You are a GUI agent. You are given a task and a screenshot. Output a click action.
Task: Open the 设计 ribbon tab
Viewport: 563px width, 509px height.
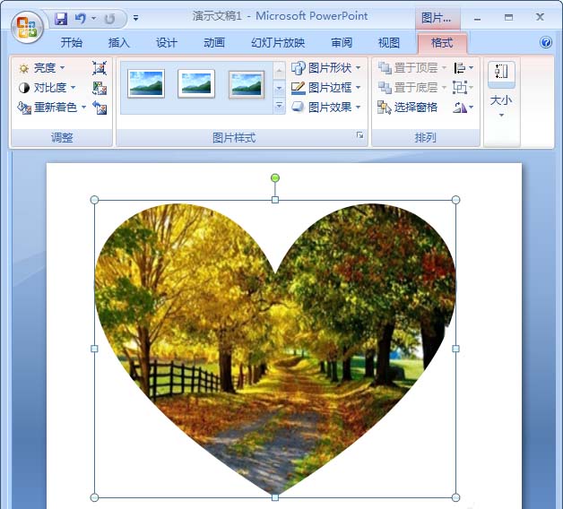coord(166,43)
